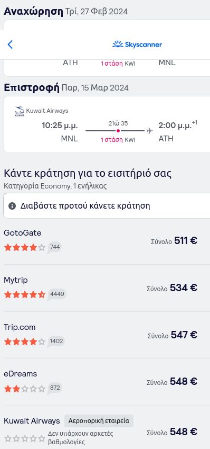Open Trip.com 1402 reviews bubble

56,341
